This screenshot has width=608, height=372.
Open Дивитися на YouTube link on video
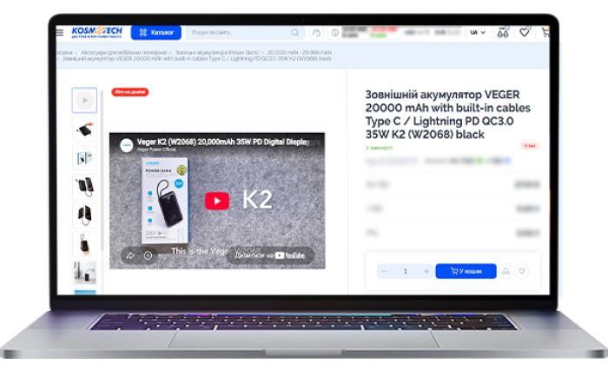click(270, 256)
